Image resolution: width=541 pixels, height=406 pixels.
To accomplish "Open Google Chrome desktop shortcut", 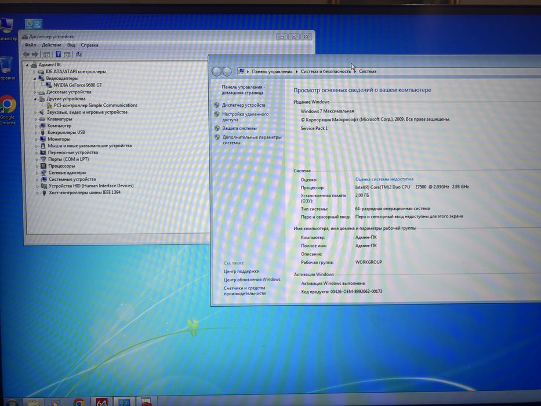I will click(x=8, y=110).
